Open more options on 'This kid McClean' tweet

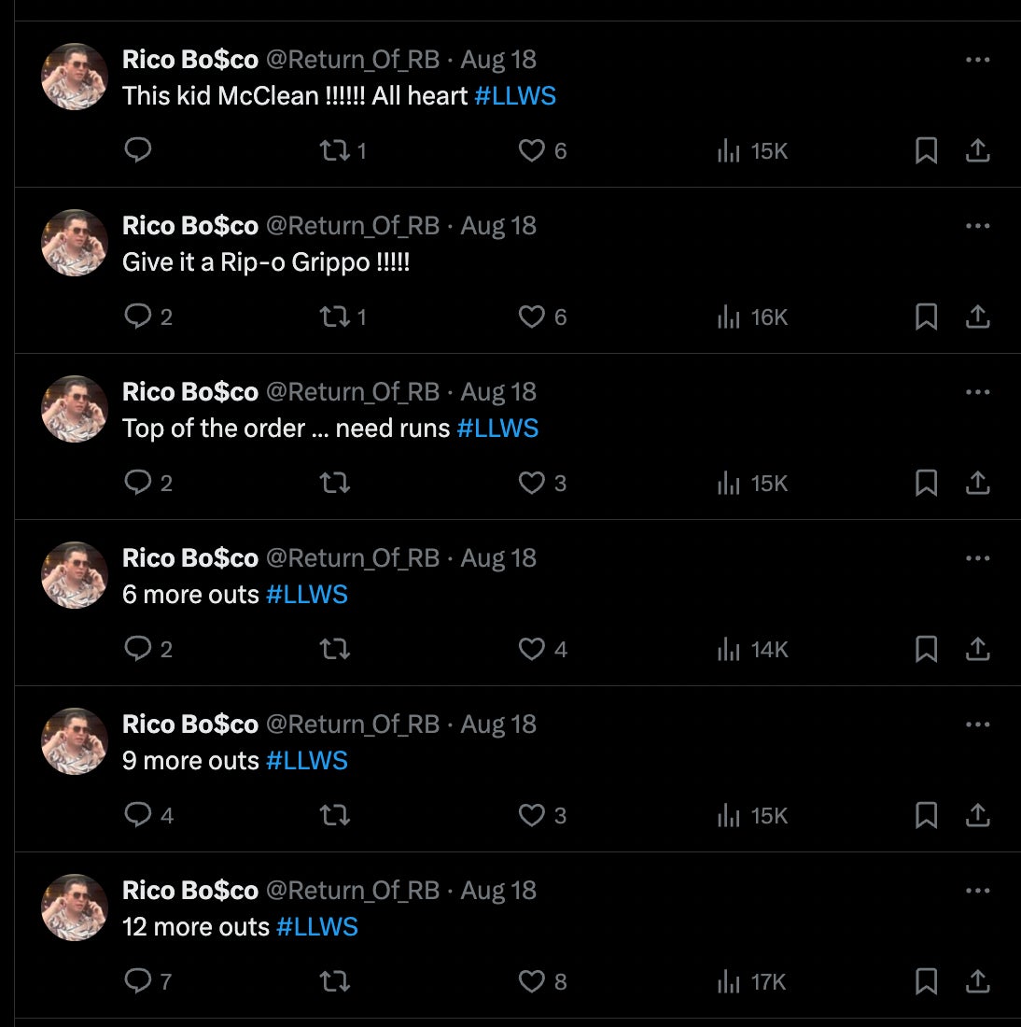(x=977, y=60)
